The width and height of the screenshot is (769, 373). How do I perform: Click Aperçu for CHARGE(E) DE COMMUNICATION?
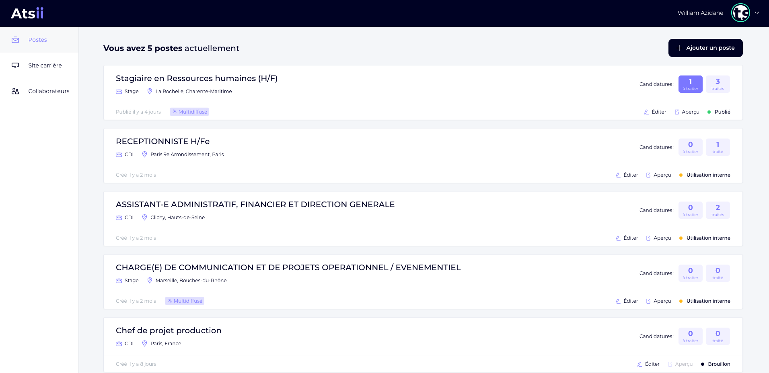coord(658,301)
